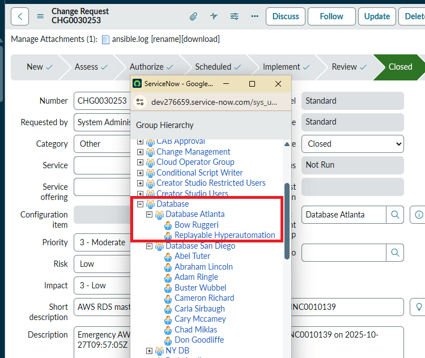Viewport: 425px width, 358px height.
Task: Open the Closed state dropdown
Action: coord(352,144)
